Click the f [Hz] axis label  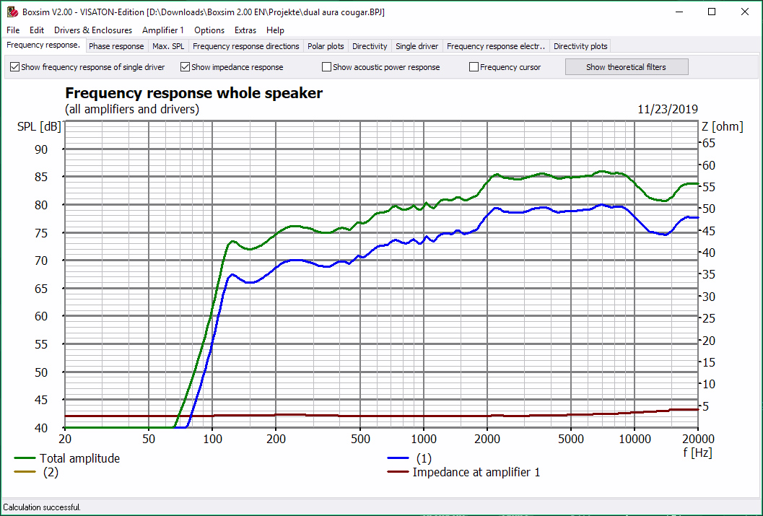697,452
